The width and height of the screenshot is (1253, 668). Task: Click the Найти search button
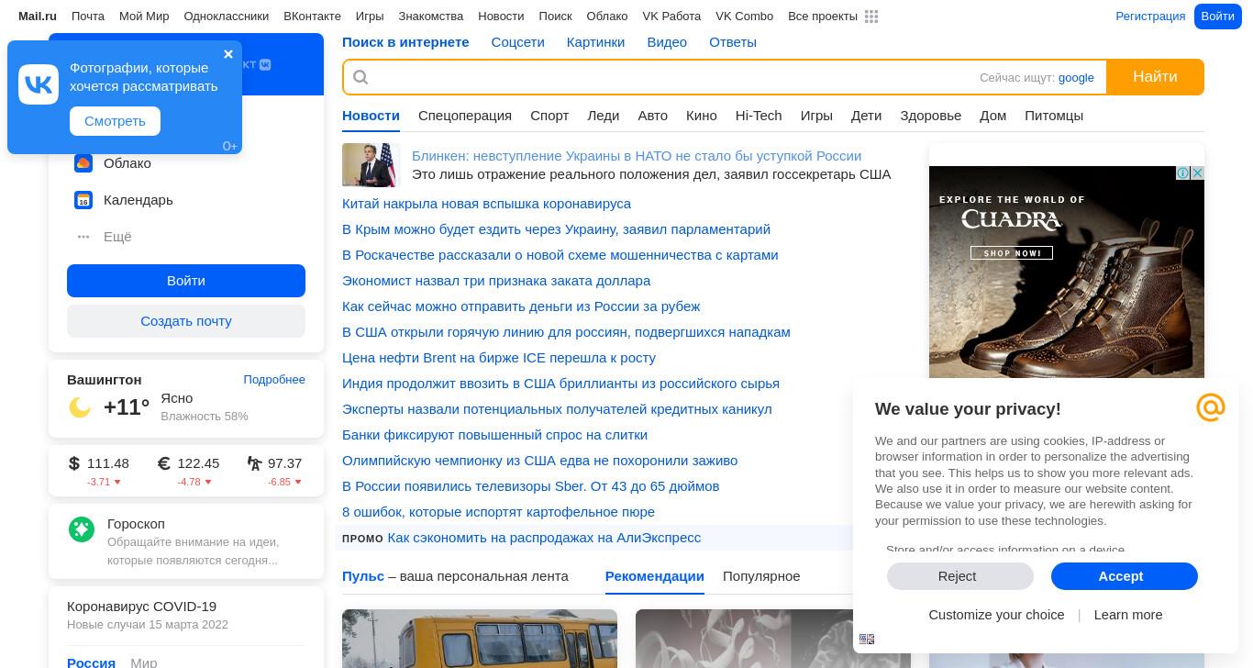[x=1155, y=77]
